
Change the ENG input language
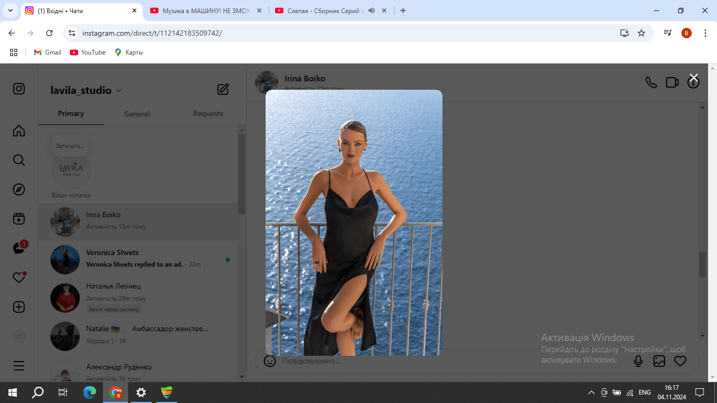(645, 393)
